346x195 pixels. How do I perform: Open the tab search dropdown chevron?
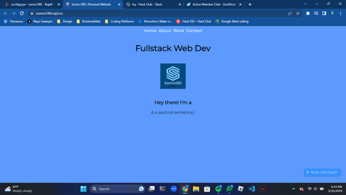pos(305,4)
